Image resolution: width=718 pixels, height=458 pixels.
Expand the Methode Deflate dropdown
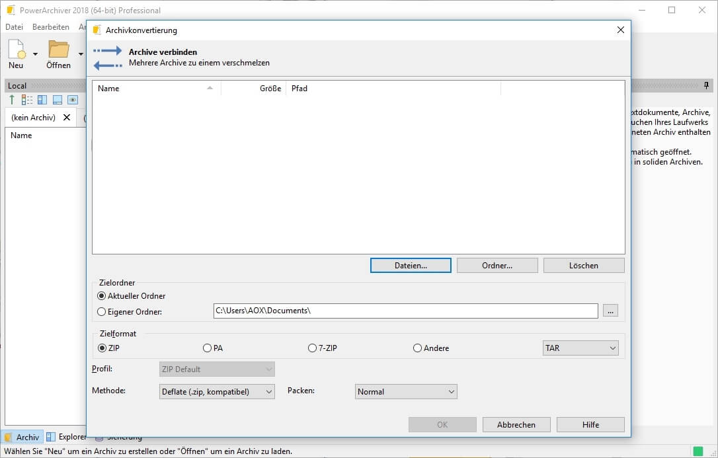217,392
